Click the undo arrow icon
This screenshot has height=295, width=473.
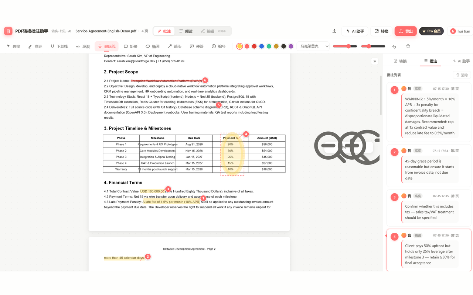394,46
